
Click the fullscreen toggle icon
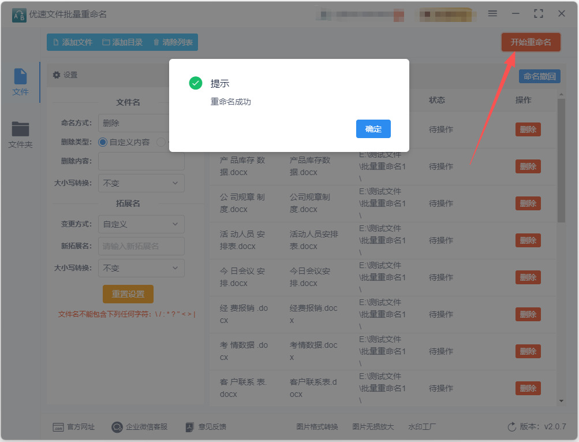pos(539,14)
